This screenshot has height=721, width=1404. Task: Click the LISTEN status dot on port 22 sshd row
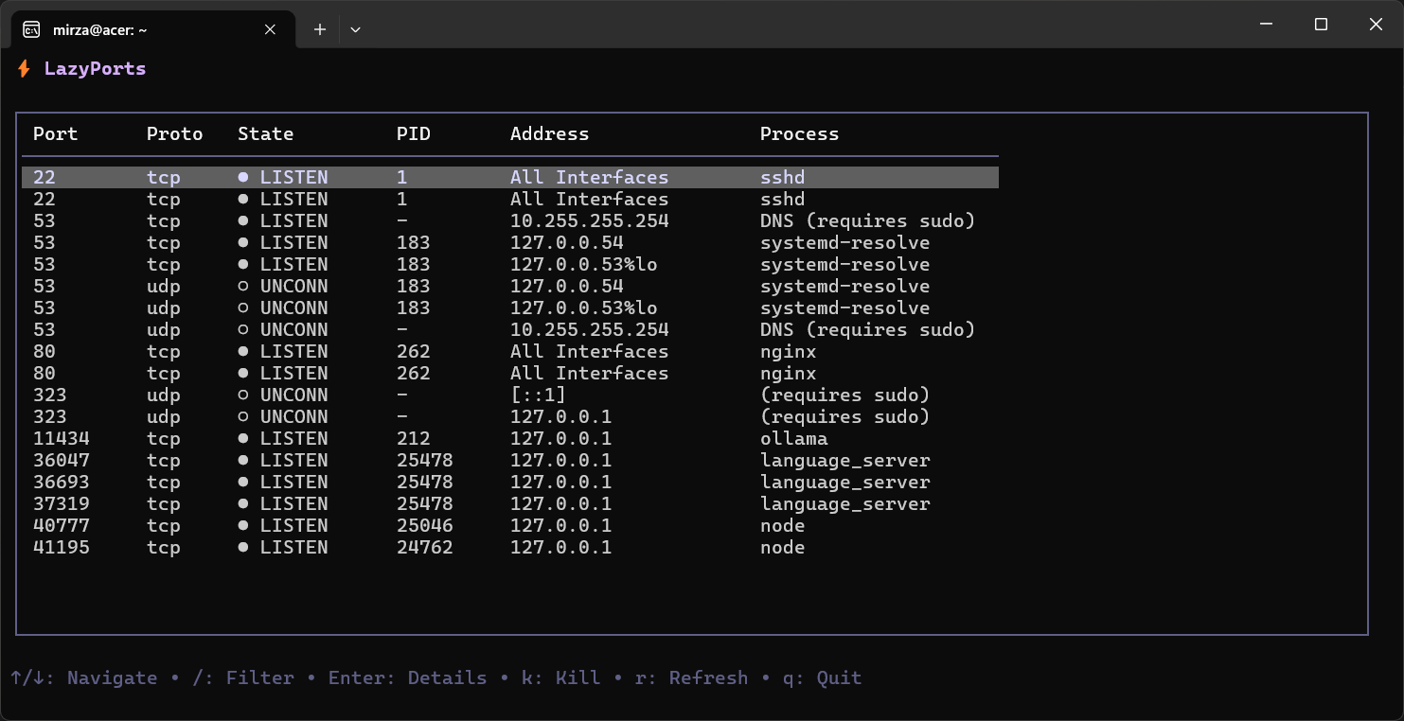(x=243, y=177)
